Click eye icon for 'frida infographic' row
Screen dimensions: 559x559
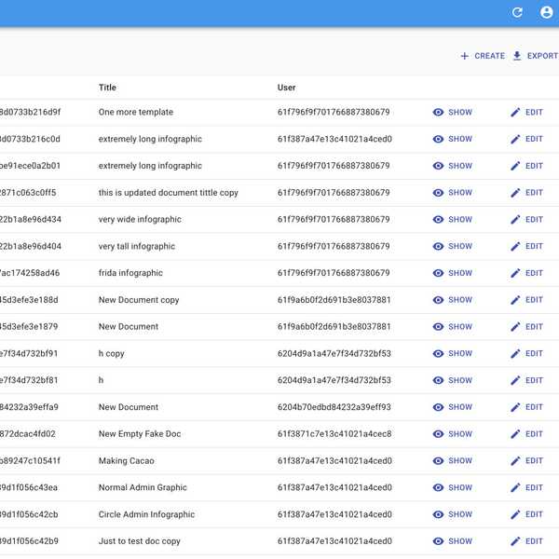(x=438, y=274)
